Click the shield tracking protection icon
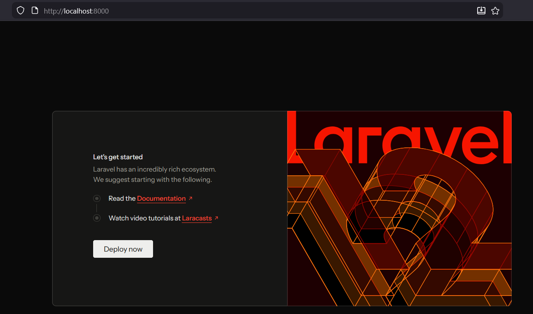Screen dimensions: 533x314 [21, 11]
